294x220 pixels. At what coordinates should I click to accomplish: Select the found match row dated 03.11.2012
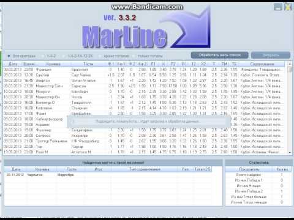pyautogui.click(x=108, y=175)
